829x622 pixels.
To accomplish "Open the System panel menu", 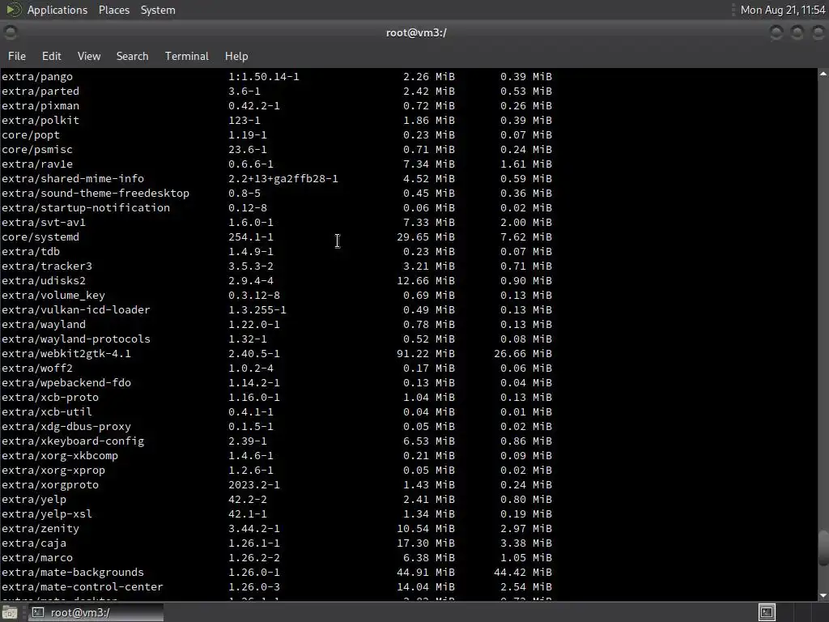I will pos(158,10).
